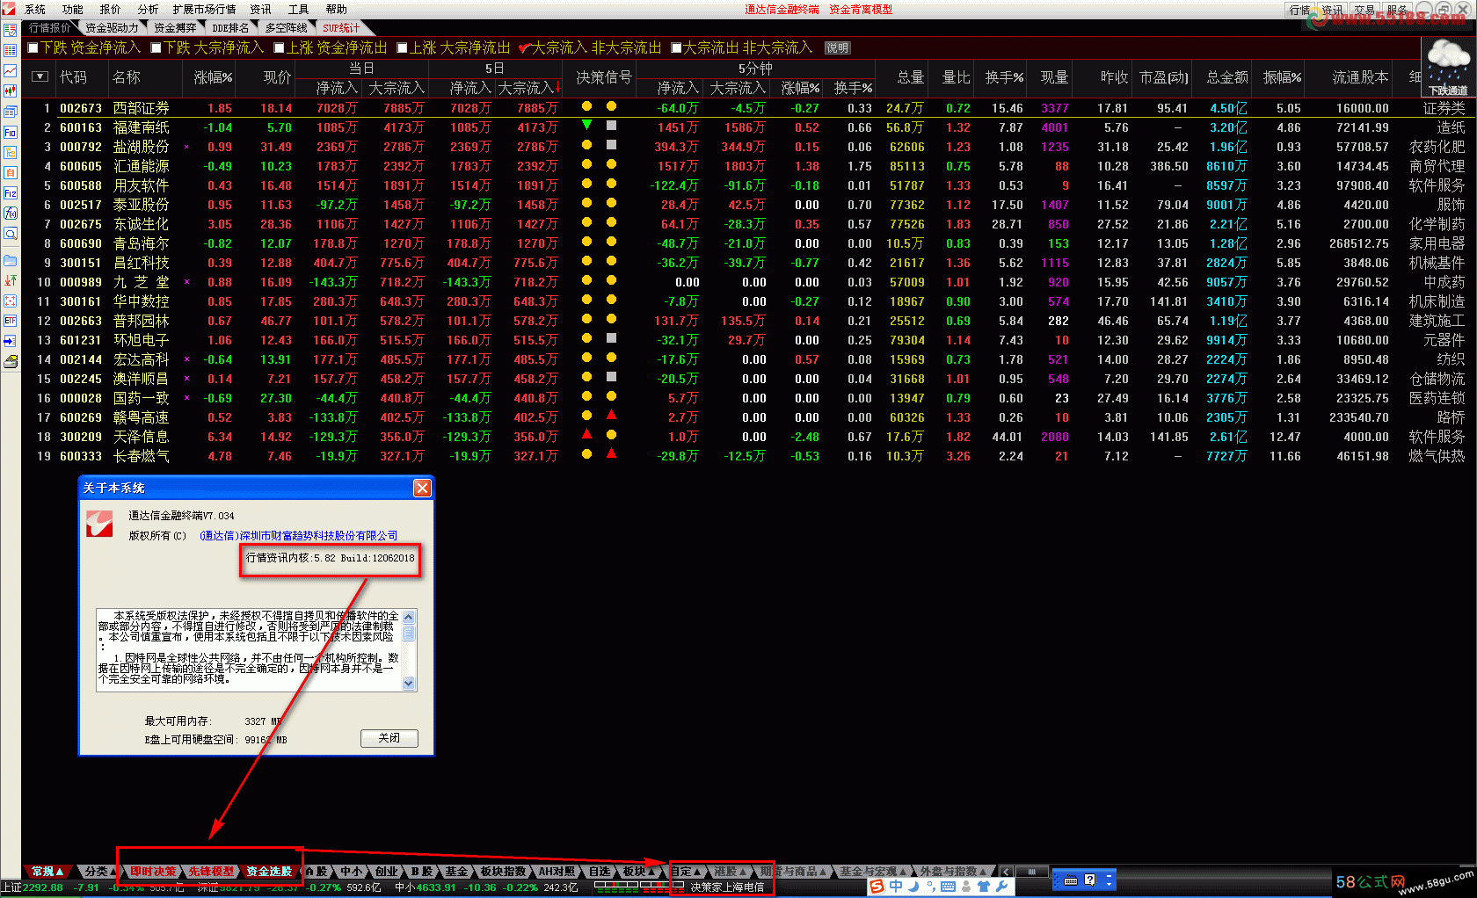
Task: Open the candlestick chart sidebar icon
Action: click(11, 91)
